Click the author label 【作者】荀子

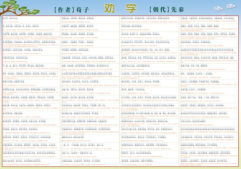[72, 10]
